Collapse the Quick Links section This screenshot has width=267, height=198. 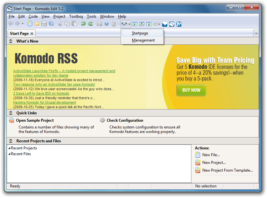(x=11, y=113)
